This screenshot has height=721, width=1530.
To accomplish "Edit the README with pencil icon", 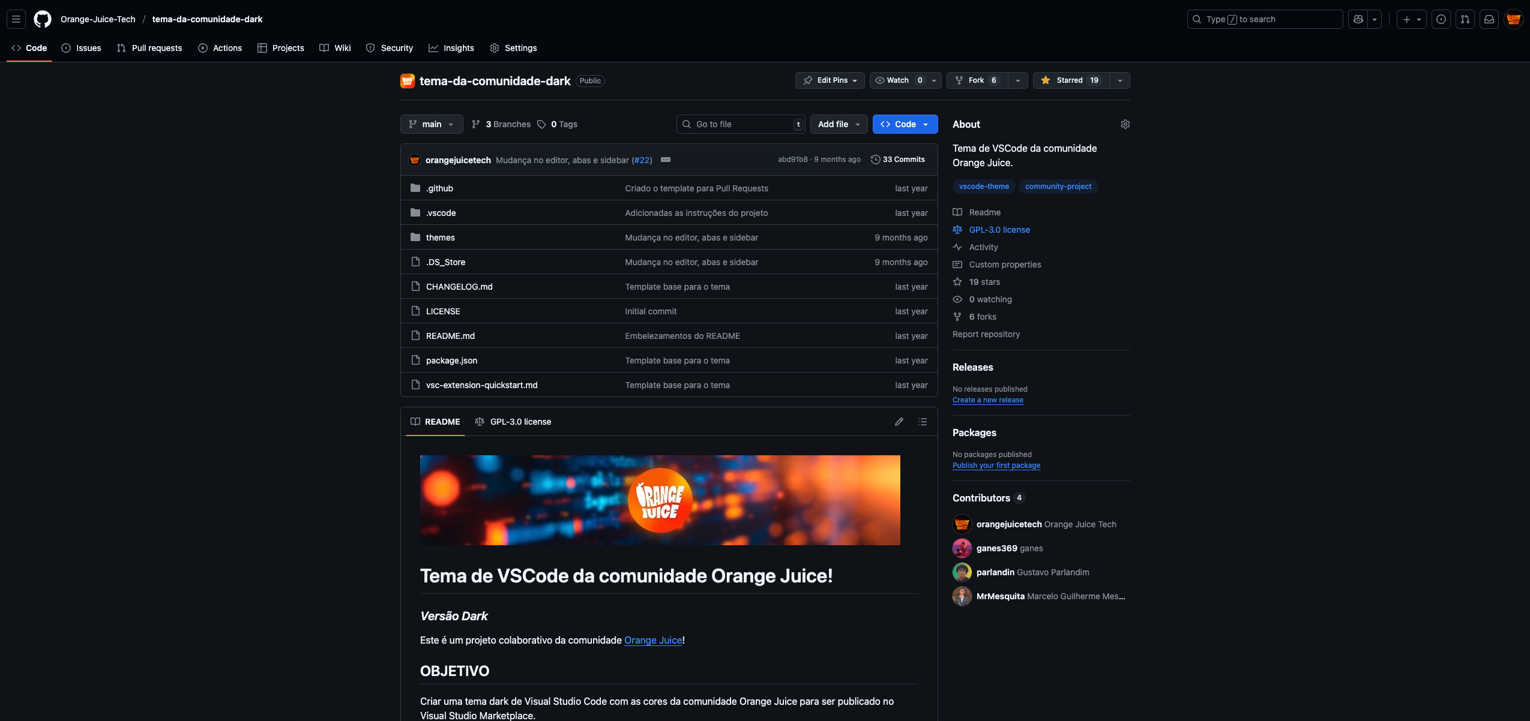I will pyautogui.click(x=899, y=422).
